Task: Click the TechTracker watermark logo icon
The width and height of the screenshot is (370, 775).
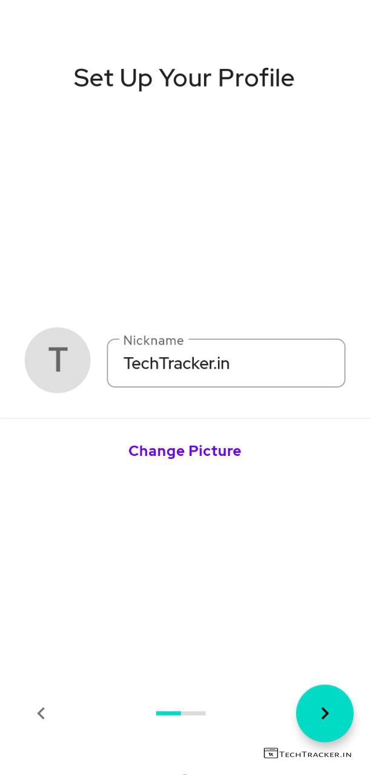Action: (271, 754)
